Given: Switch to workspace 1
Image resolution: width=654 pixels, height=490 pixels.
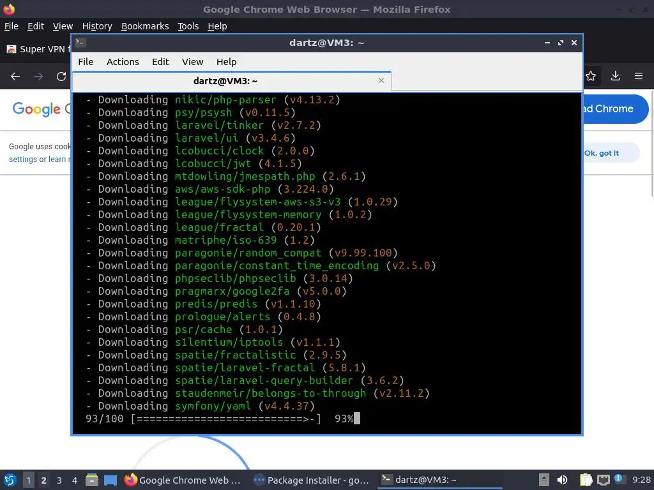Looking at the screenshot, I should coord(28,480).
